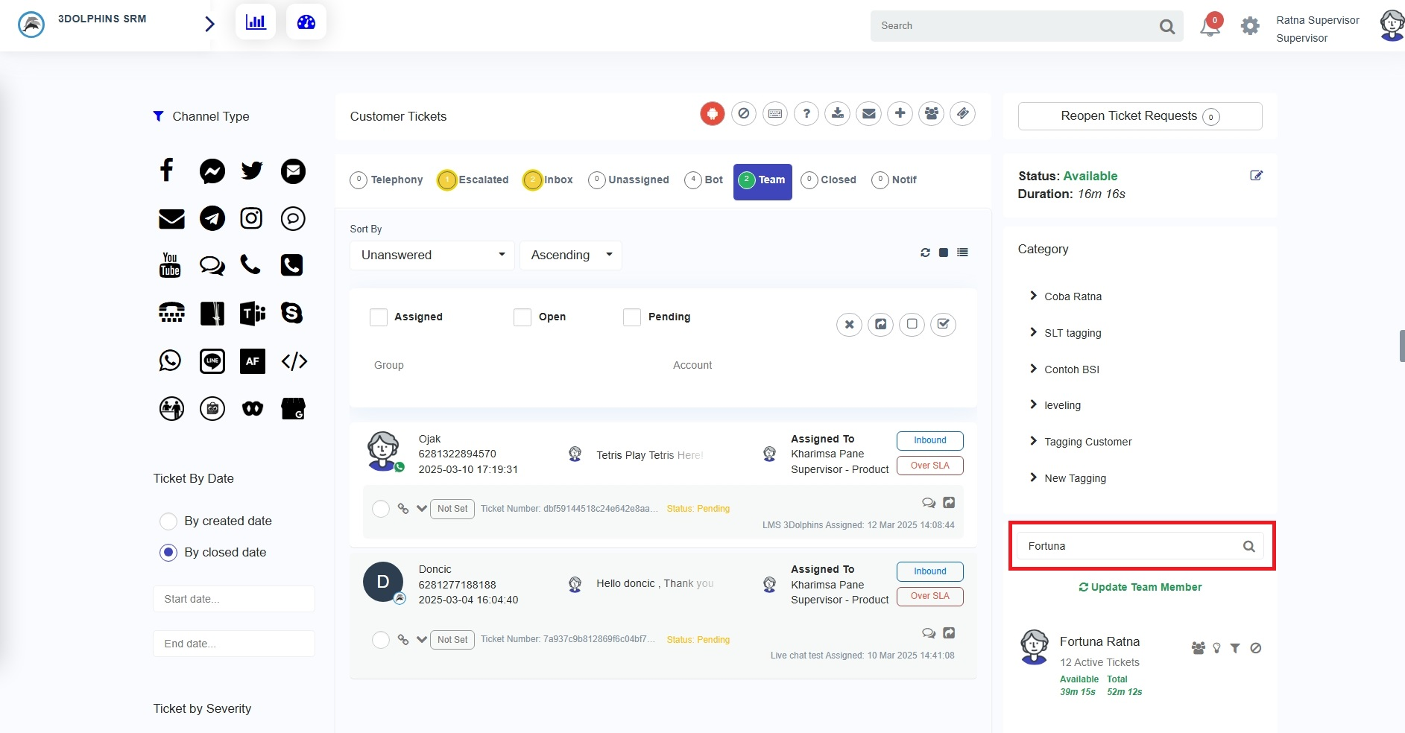Open the dashboard gauge icon
Image resolution: width=1405 pixels, height=733 pixels.
pyautogui.click(x=306, y=22)
